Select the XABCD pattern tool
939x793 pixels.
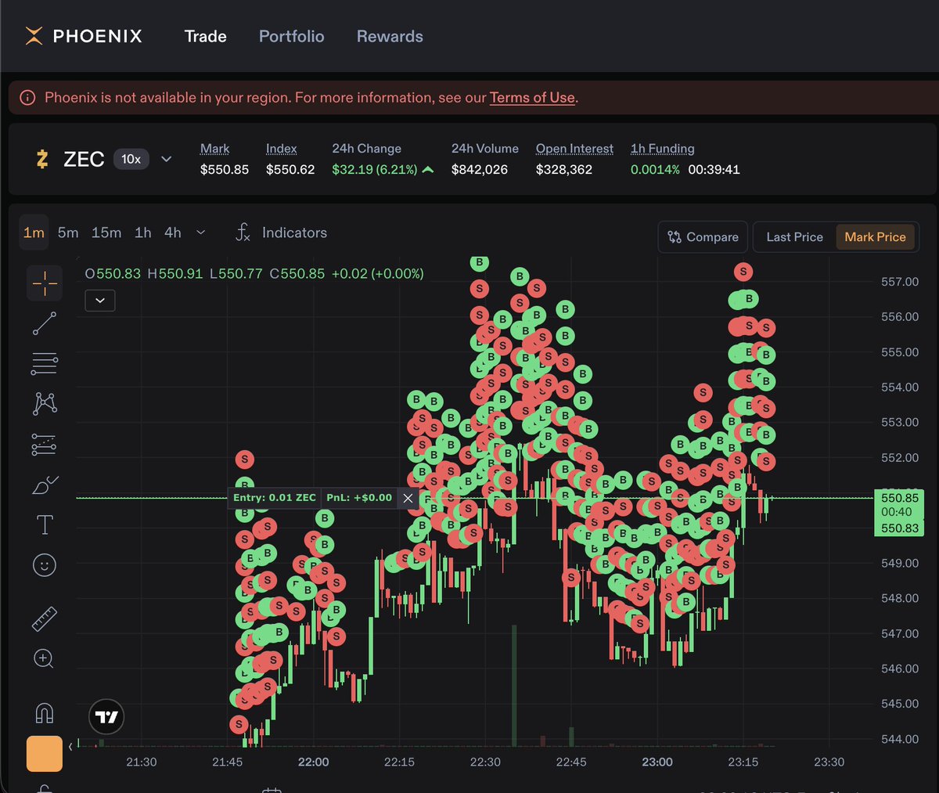point(45,404)
